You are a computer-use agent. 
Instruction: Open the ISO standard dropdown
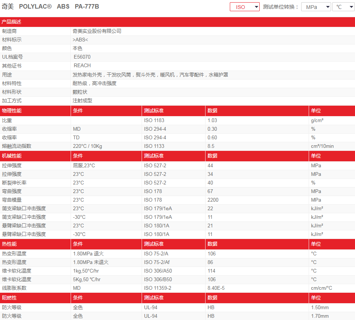tap(244, 7)
